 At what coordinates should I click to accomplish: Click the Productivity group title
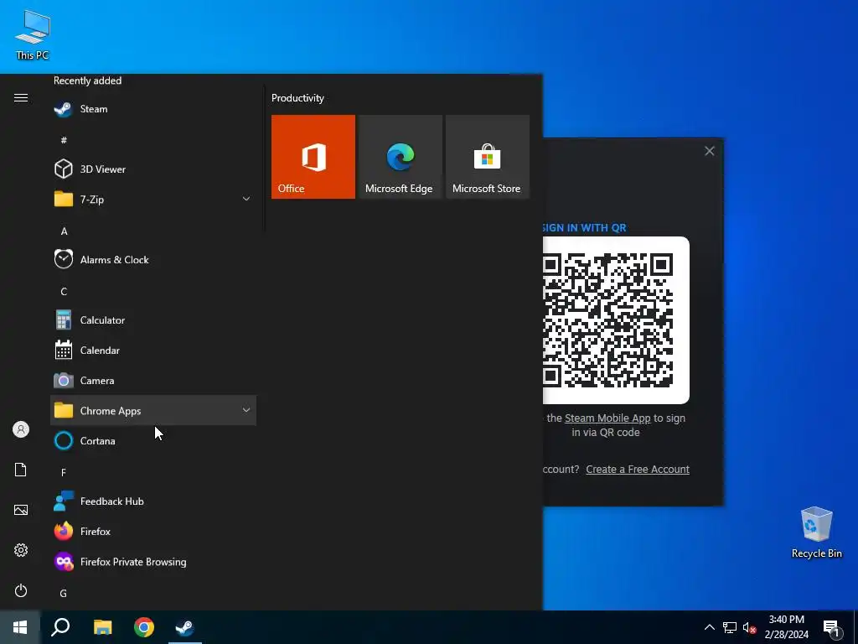click(x=297, y=98)
